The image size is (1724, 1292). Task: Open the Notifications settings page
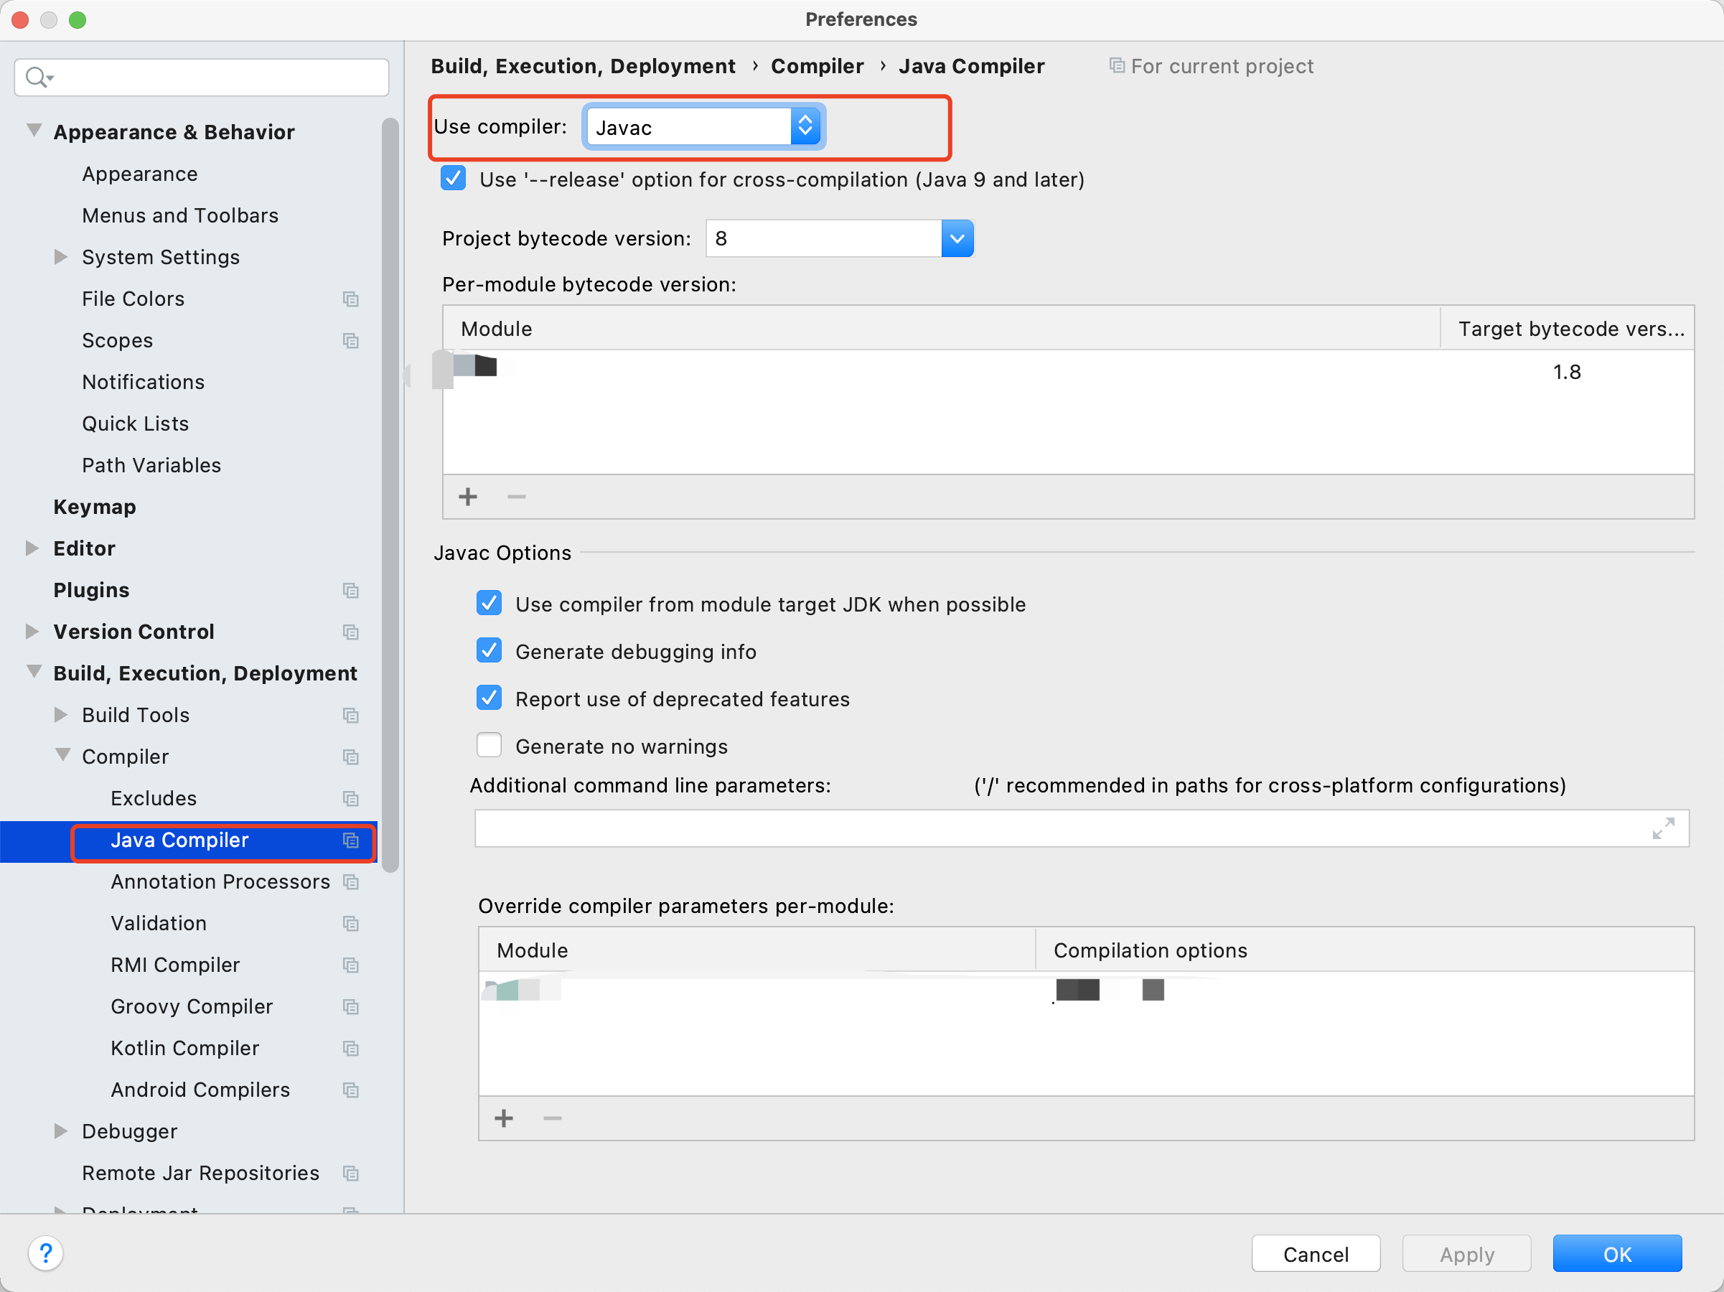[144, 382]
